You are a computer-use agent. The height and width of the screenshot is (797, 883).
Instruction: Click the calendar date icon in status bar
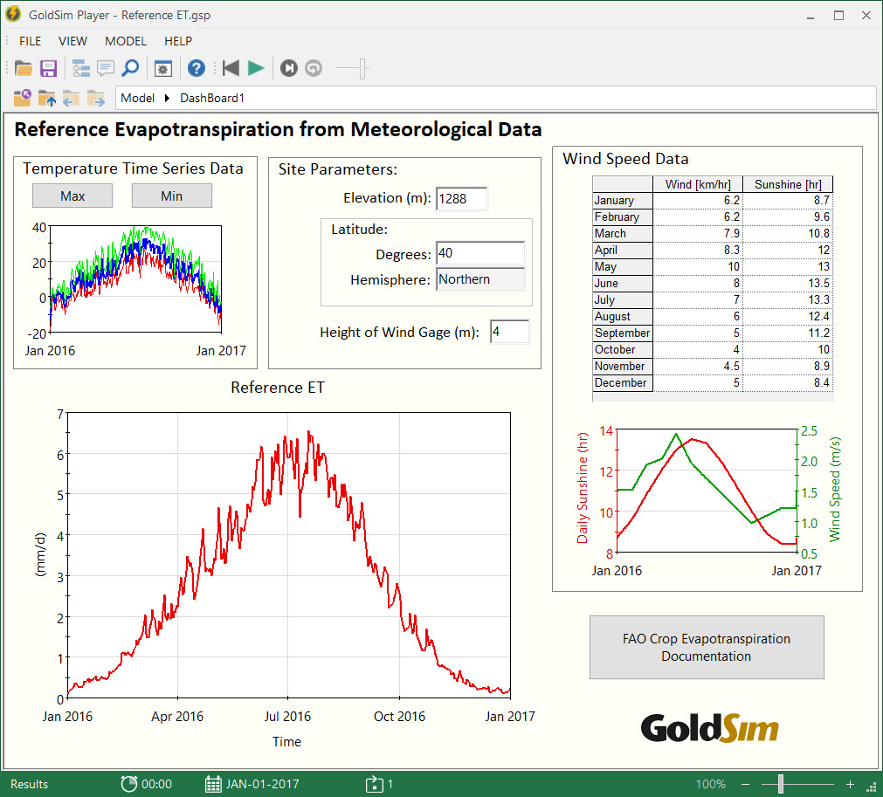pos(213,784)
